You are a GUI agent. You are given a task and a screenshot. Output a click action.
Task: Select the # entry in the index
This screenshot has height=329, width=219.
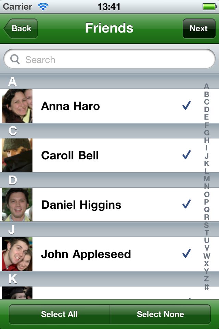tap(206, 287)
